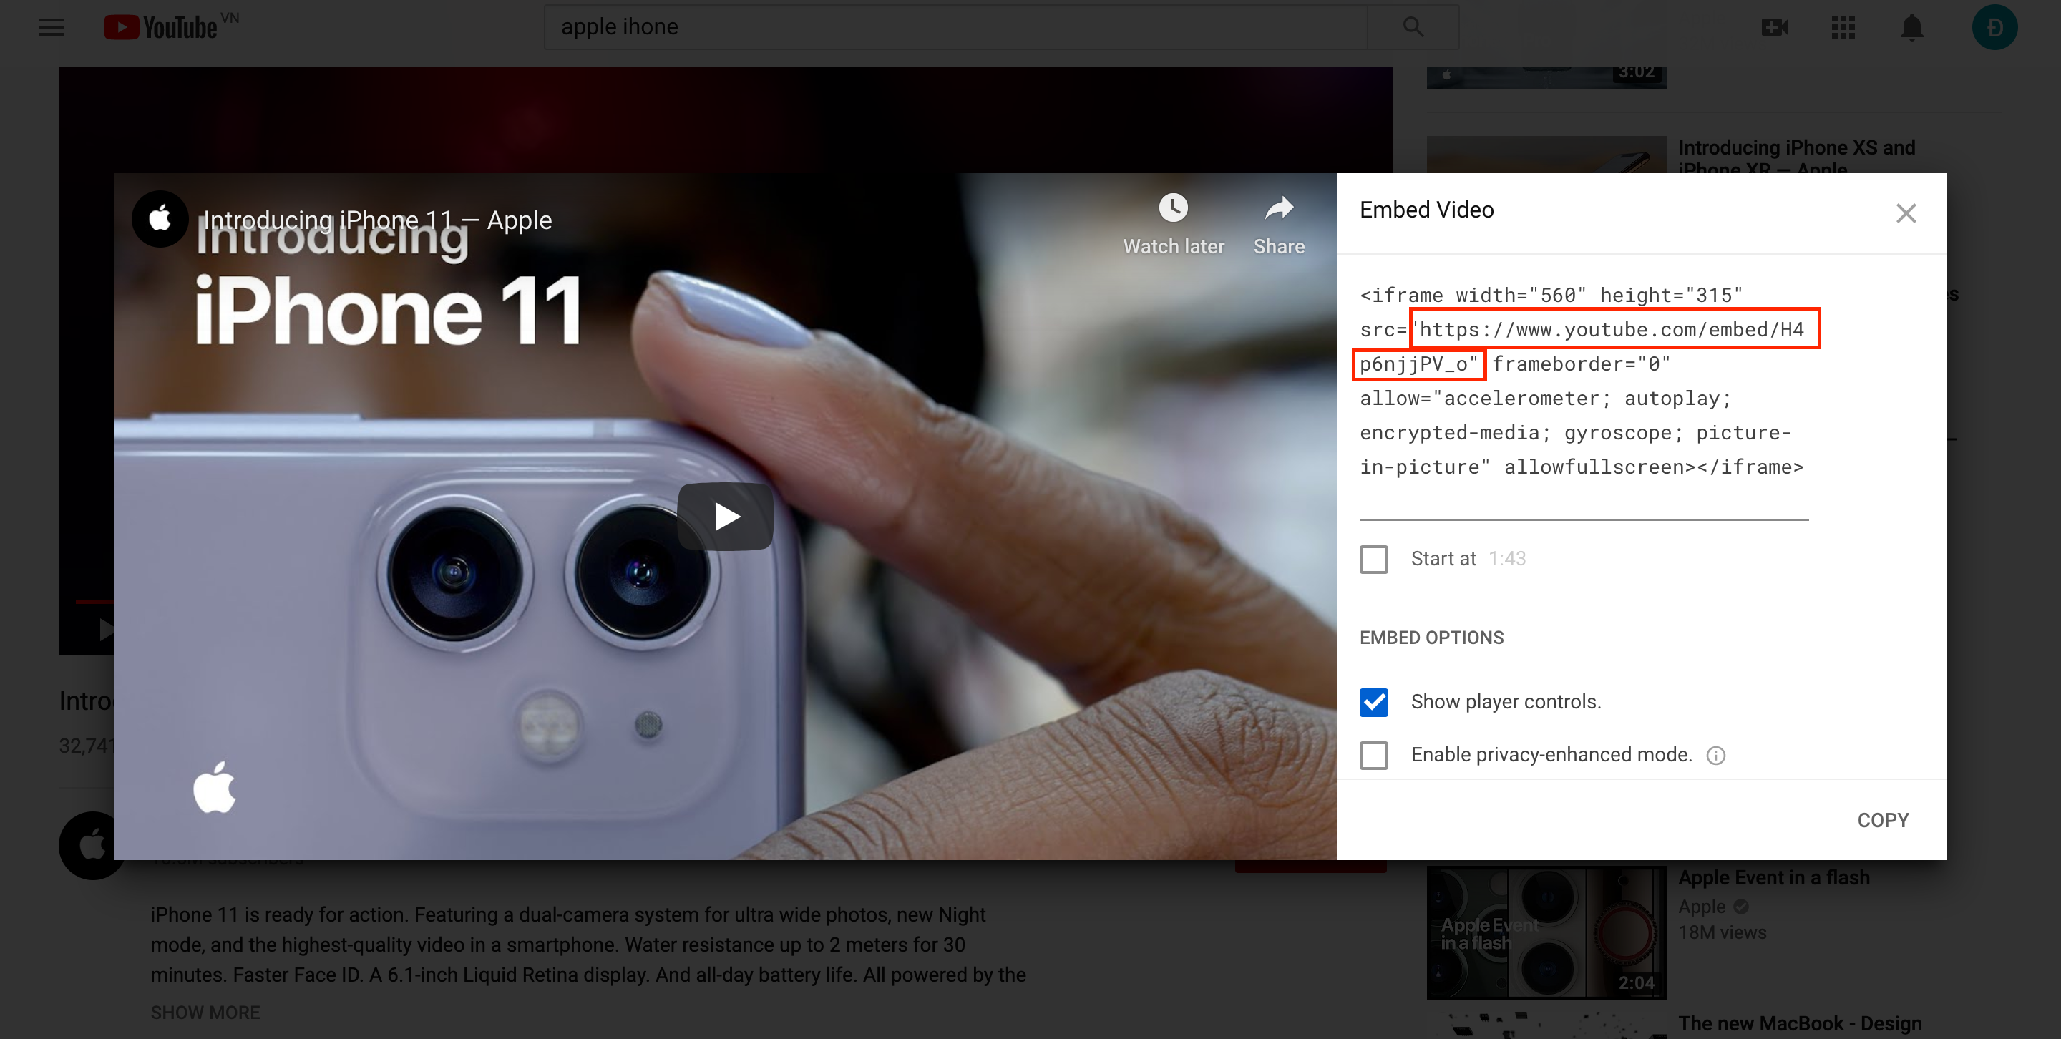Open Apple Event in a flash thumbnail
The image size is (2061, 1039).
coord(1546,933)
